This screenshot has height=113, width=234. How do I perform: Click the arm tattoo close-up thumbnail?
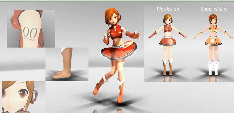click(31, 29)
